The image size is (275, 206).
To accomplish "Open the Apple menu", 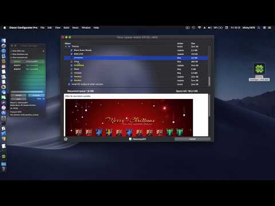I will point(5,27).
